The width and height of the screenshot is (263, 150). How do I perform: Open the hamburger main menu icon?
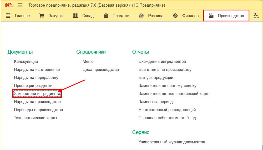21,5
